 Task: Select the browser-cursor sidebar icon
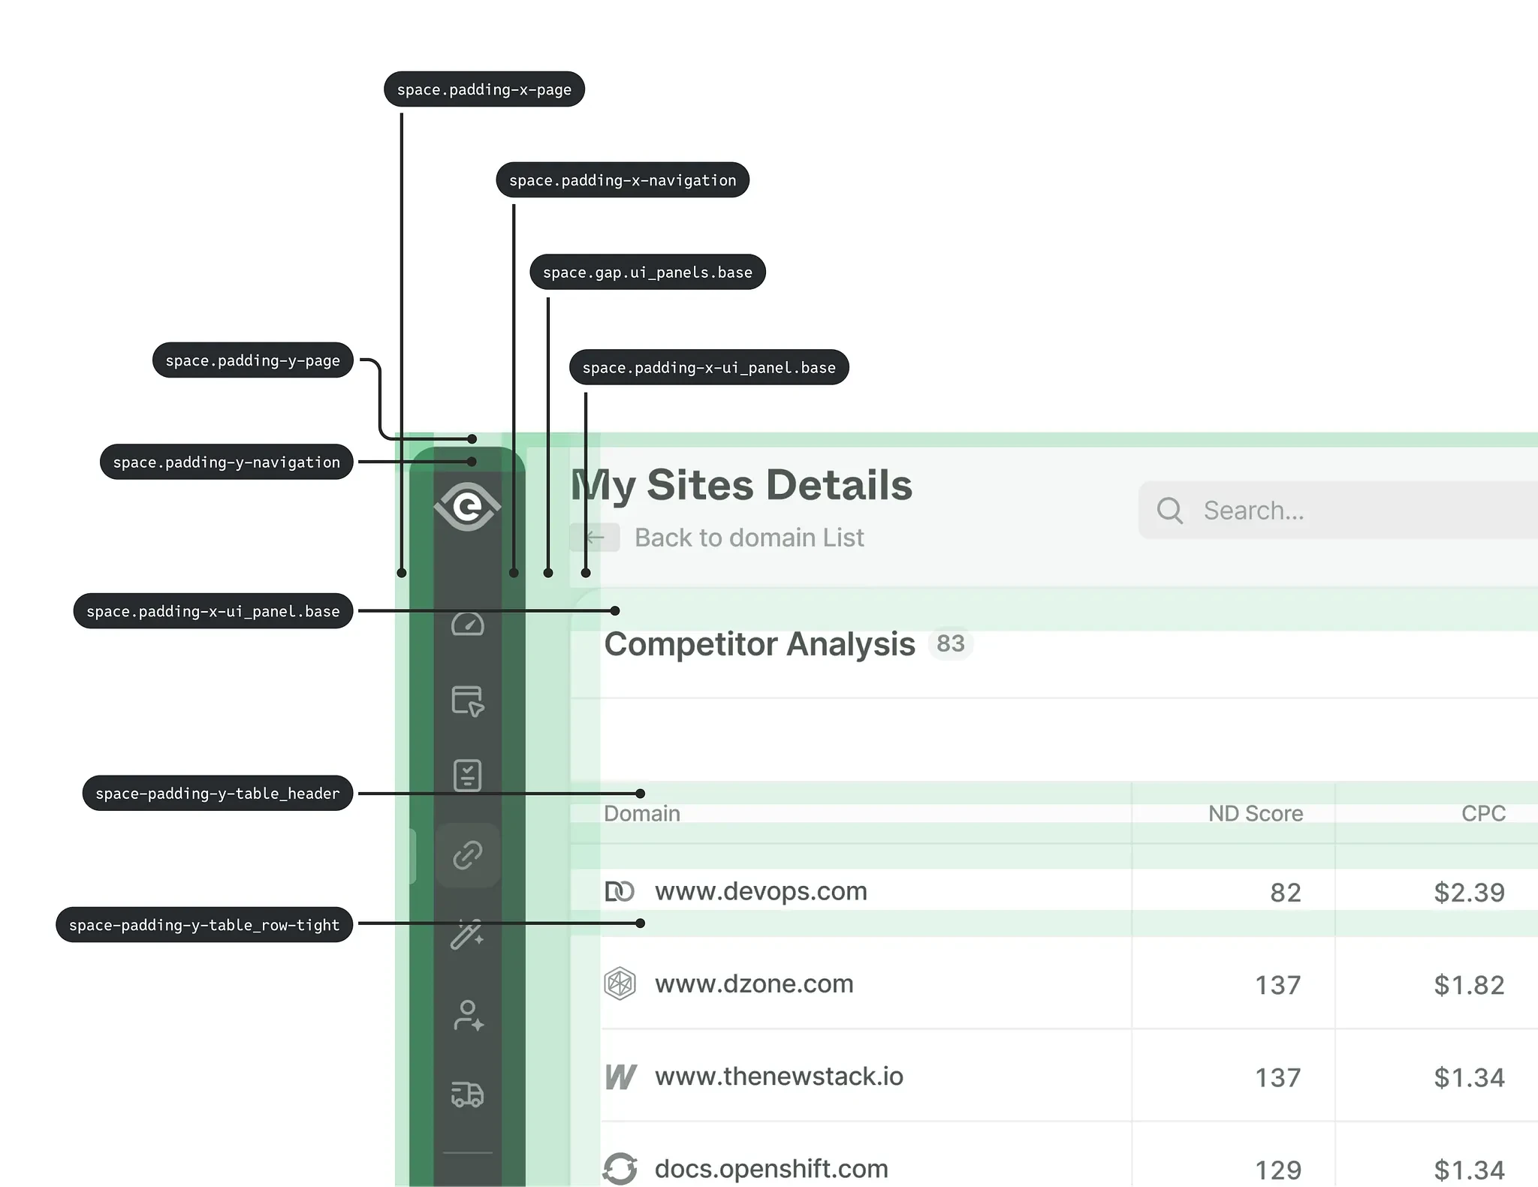pos(467,700)
